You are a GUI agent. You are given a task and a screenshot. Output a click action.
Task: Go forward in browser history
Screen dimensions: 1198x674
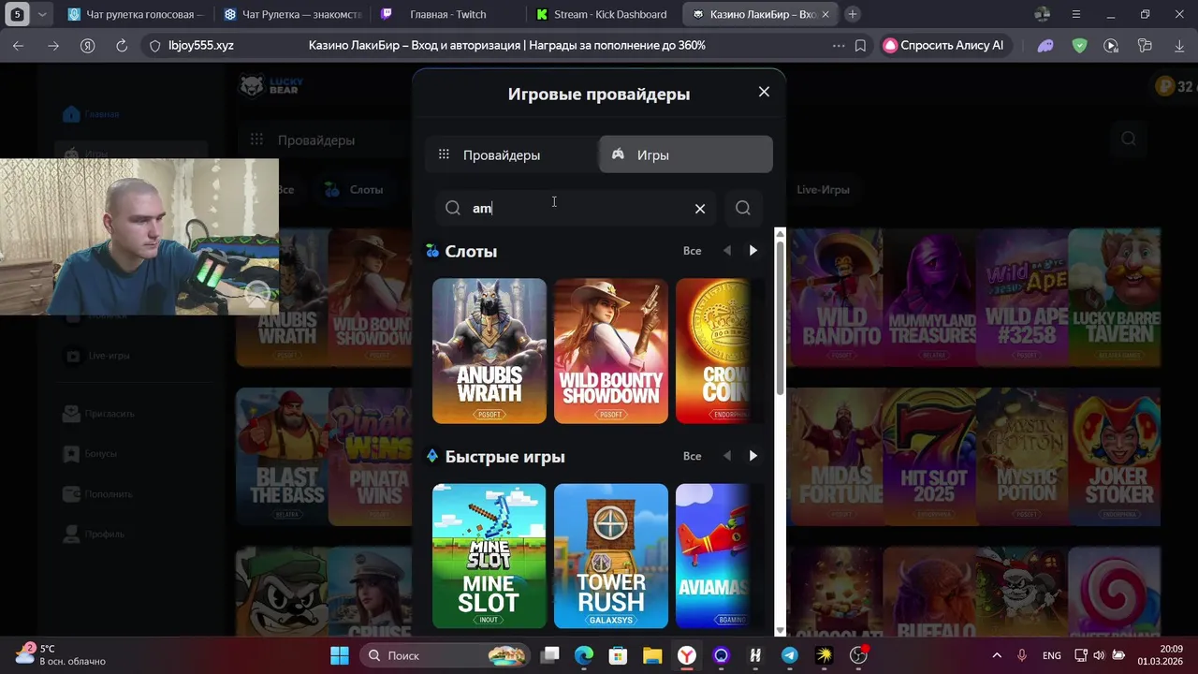53,45
